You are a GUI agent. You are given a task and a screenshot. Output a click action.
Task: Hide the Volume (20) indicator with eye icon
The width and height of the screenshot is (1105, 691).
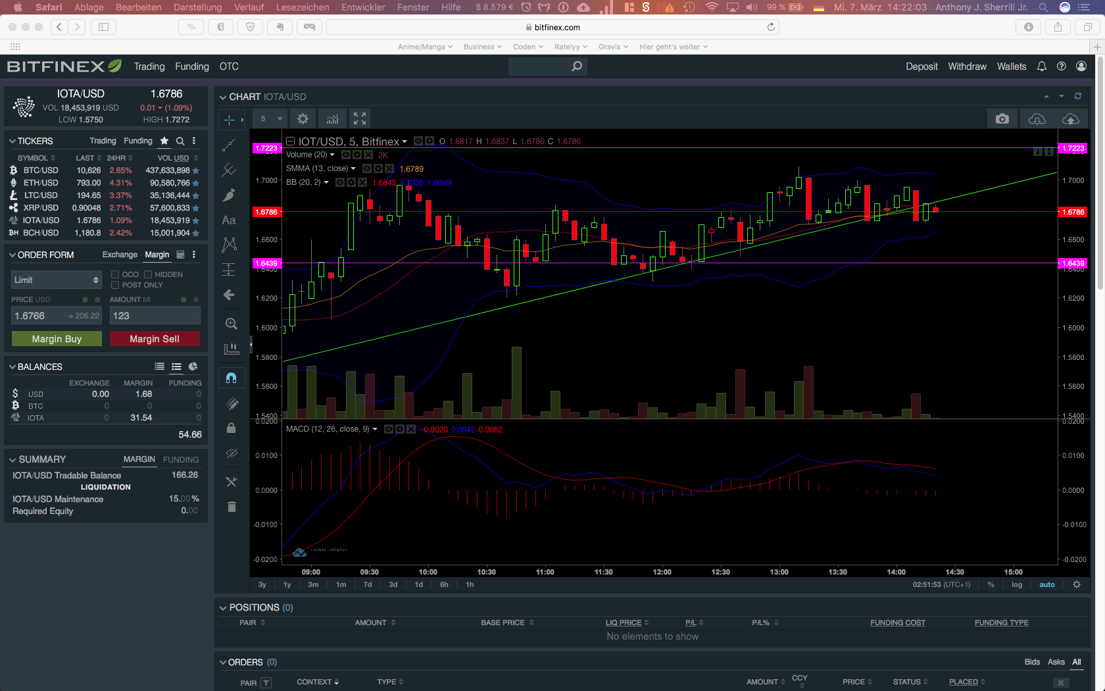coord(347,155)
